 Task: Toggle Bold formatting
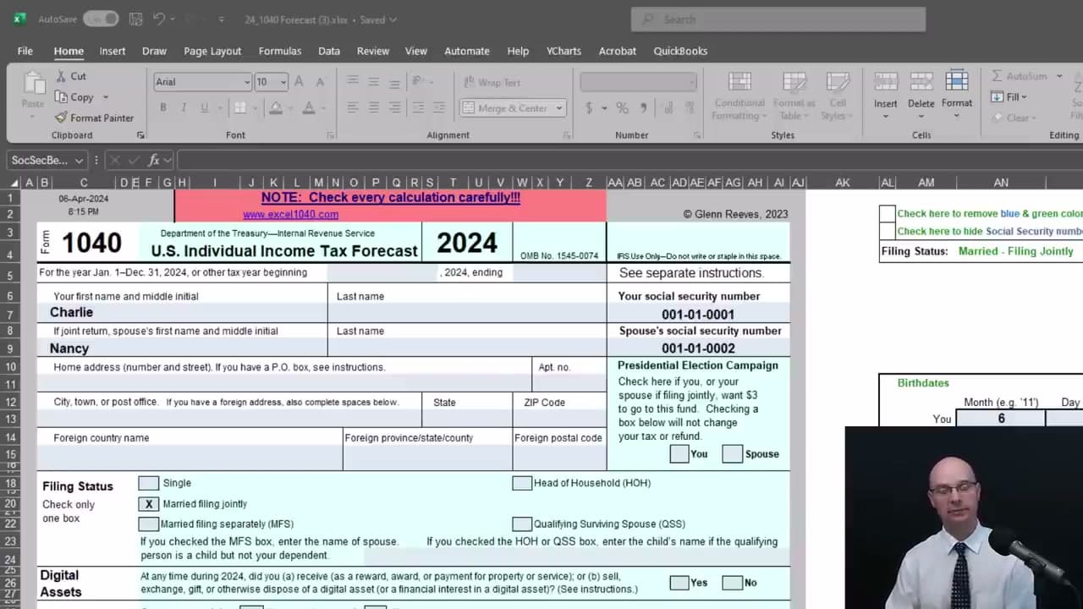click(x=163, y=107)
